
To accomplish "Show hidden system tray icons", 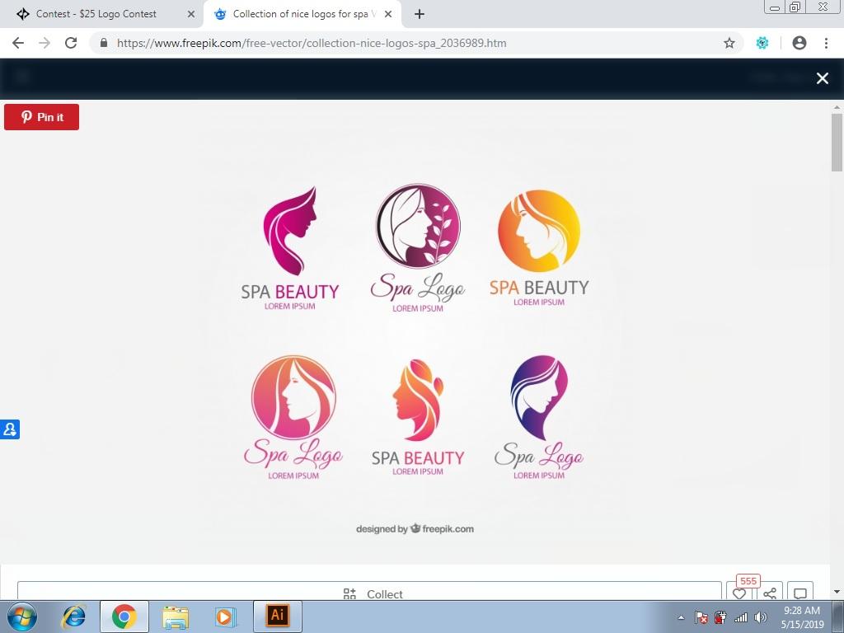I will coord(681,617).
